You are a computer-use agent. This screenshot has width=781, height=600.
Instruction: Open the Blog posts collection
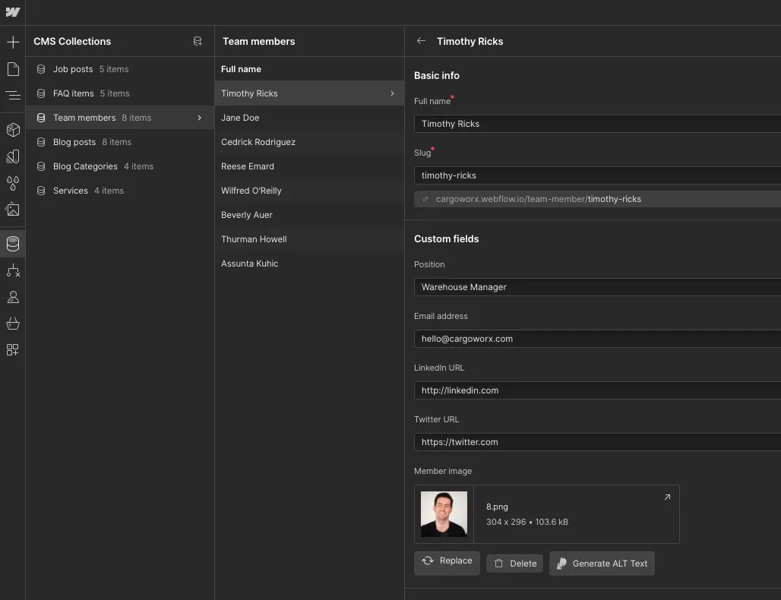pos(120,143)
